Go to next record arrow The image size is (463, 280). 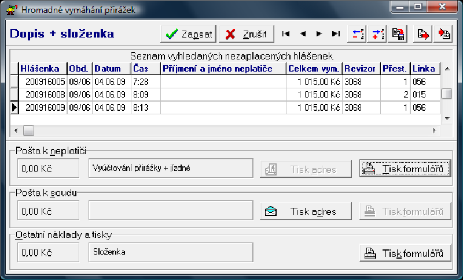319,34
